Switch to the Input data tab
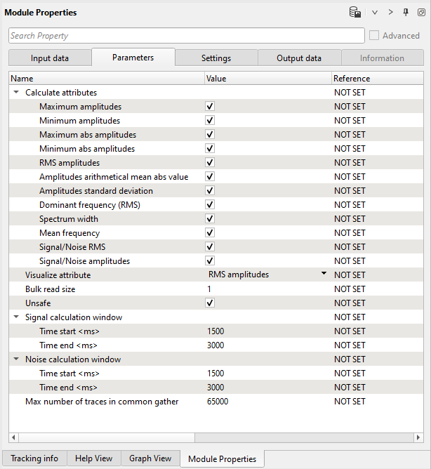The image size is (431, 469). click(50, 58)
